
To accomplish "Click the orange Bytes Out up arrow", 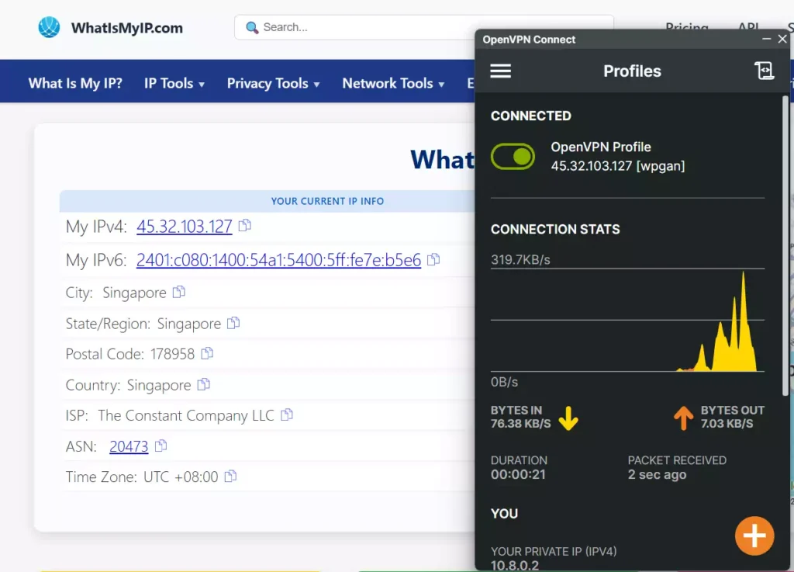I will click(684, 418).
